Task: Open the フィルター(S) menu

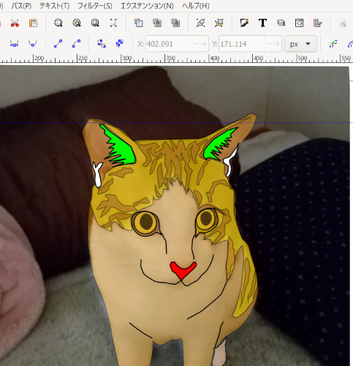Action: 95,6
